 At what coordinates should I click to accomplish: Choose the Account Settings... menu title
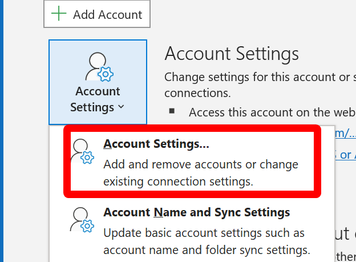click(x=156, y=144)
